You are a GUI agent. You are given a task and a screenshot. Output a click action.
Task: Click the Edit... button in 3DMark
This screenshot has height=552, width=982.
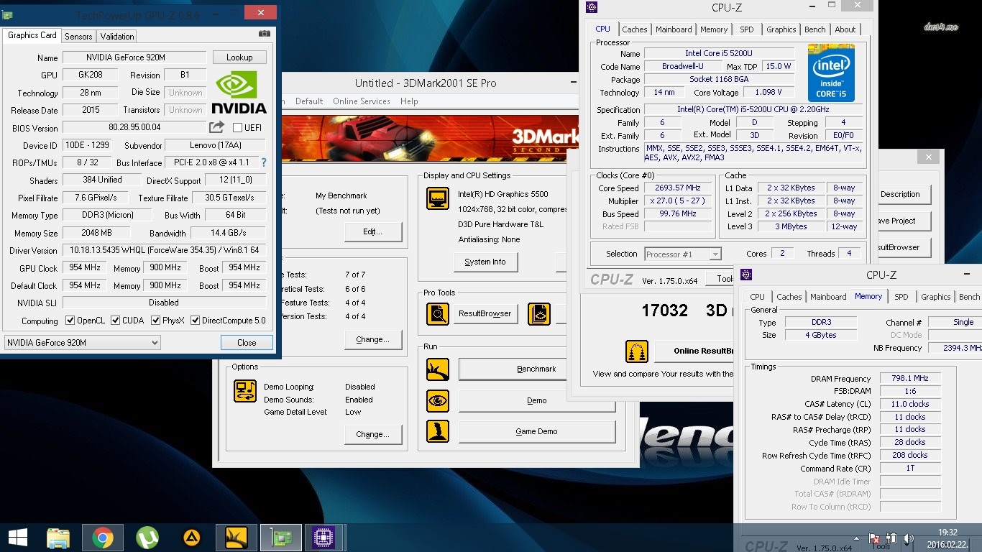372,231
